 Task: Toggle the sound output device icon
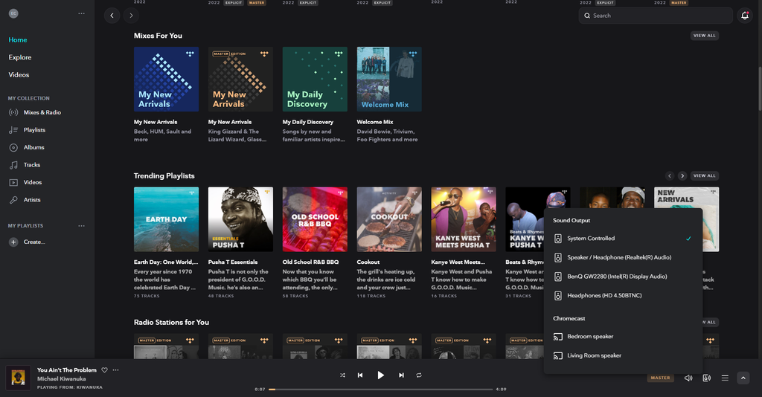point(707,378)
